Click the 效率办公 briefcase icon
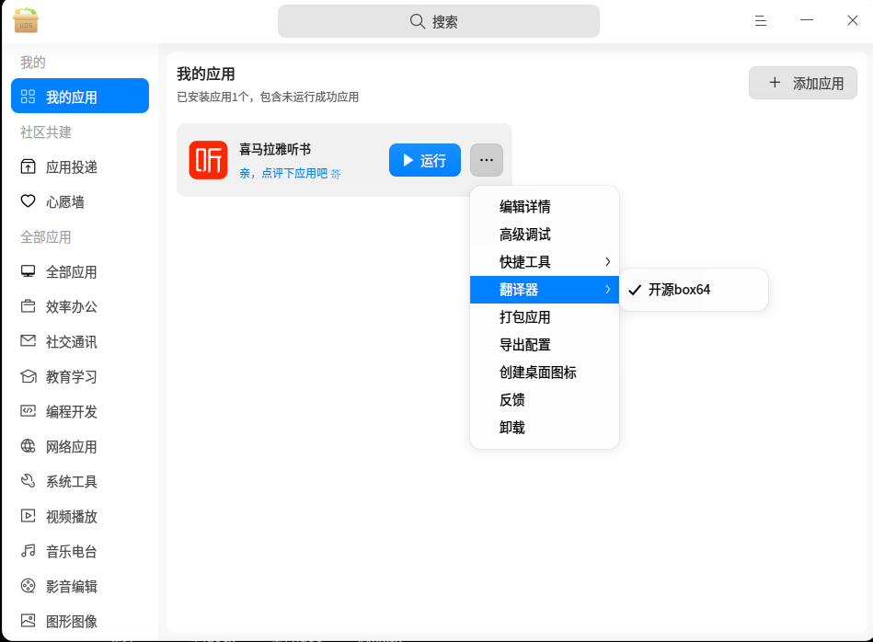Image resolution: width=873 pixels, height=642 pixels. pyautogui.click(x=28, y=306)
